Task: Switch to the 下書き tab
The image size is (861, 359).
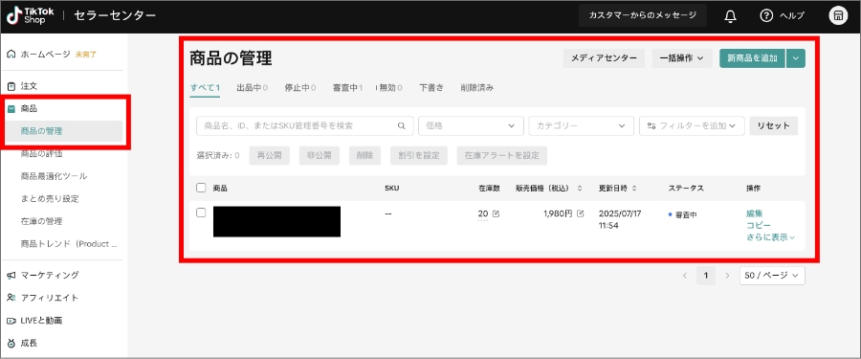Action: 431,87
